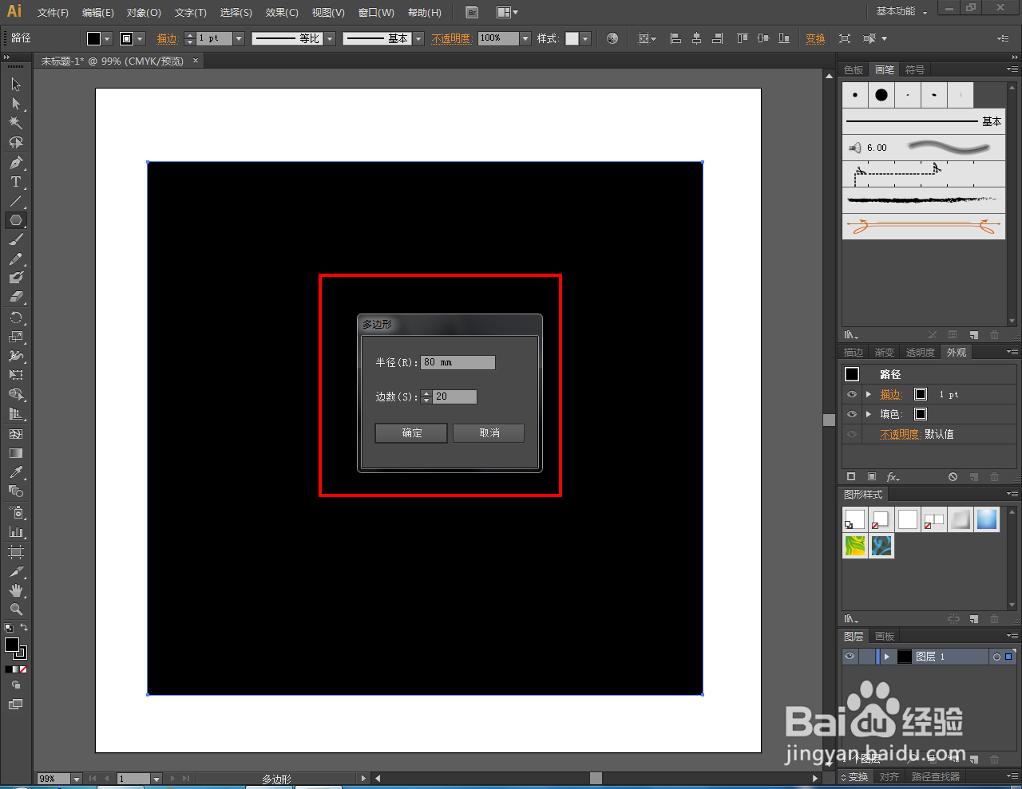Open the 文件(F) menu
This screenshot has height=789, width=1022.
click(53, 13)
